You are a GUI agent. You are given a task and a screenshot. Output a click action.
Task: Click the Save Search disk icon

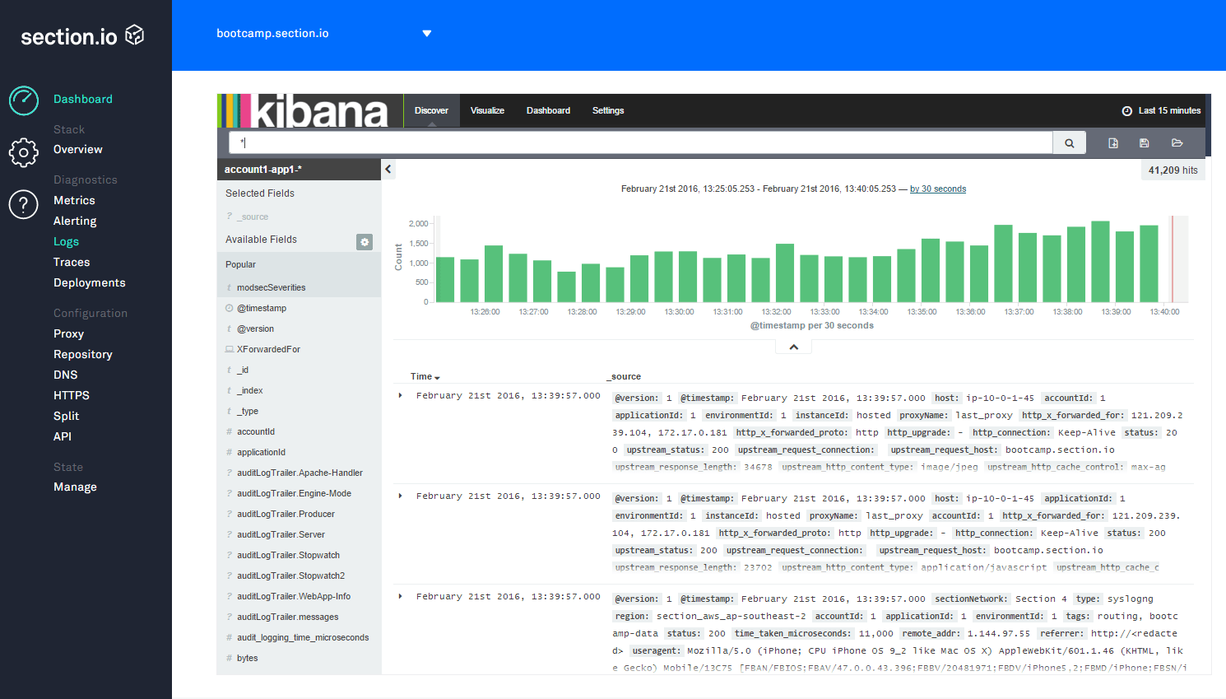pos(1144,143)
